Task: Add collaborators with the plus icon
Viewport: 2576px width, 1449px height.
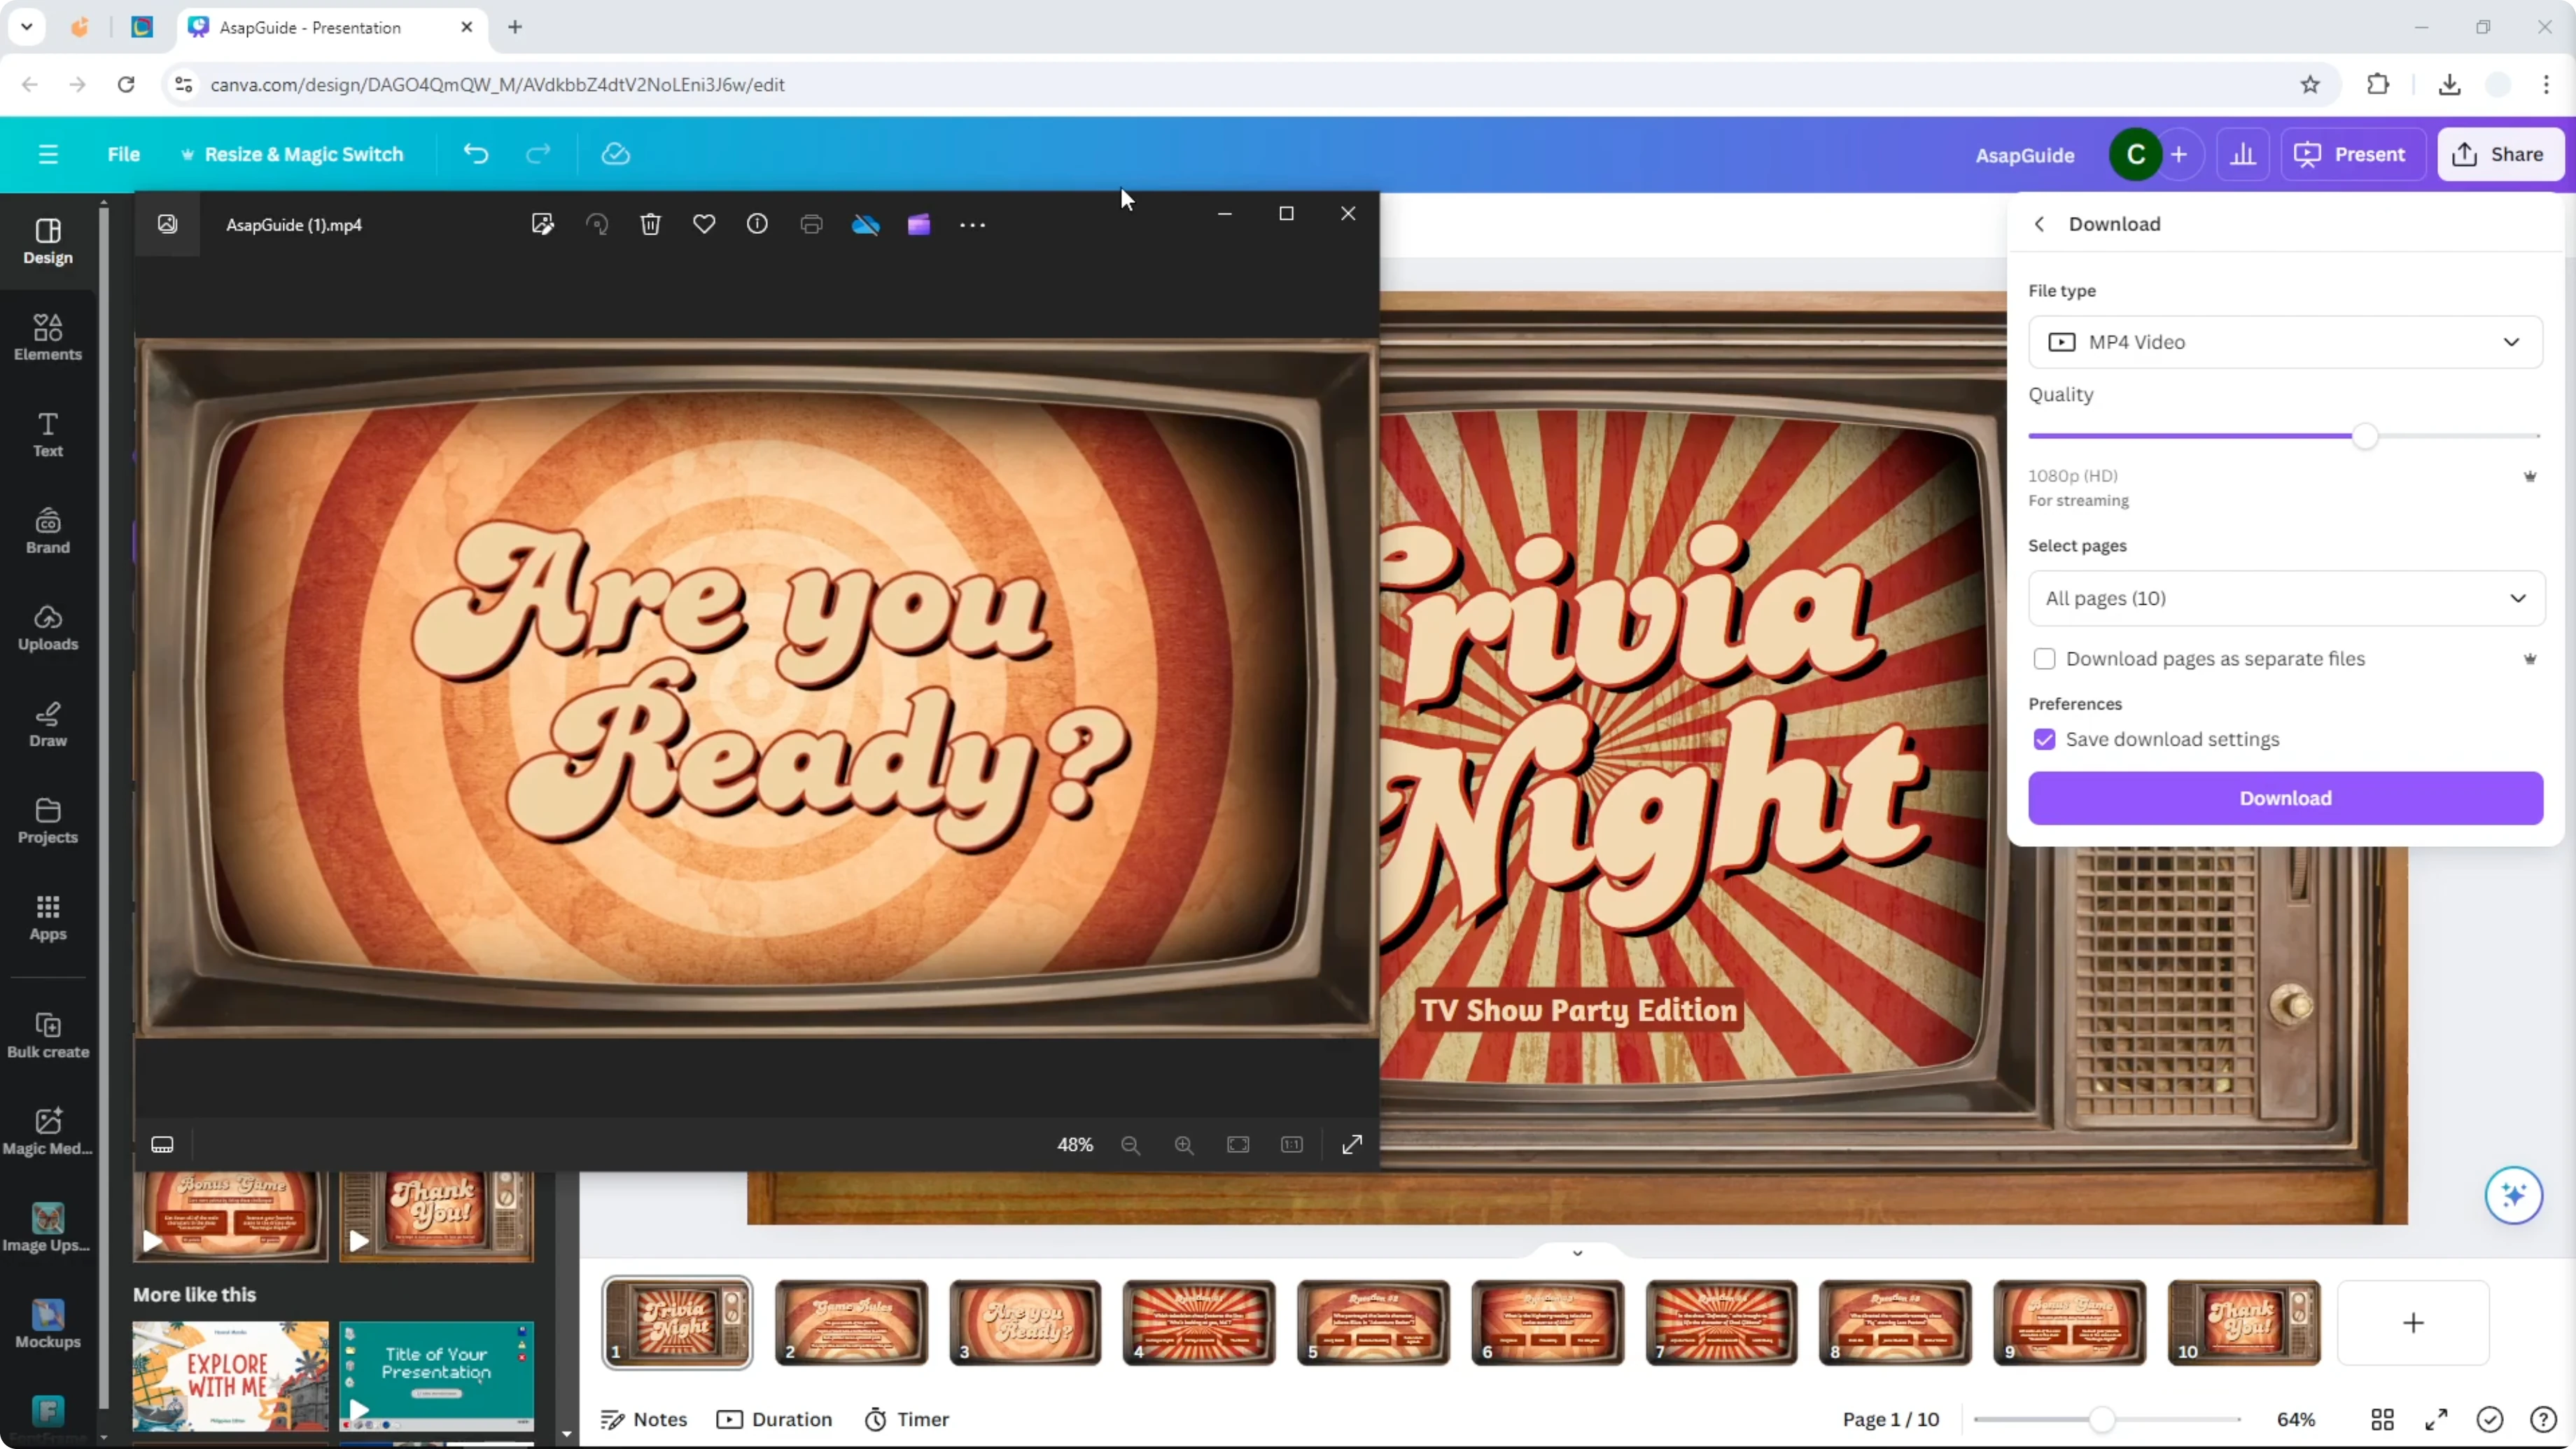Action: (x=2179, y=154)
